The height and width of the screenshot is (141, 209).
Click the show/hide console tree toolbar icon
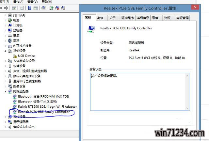coord(14,8)
